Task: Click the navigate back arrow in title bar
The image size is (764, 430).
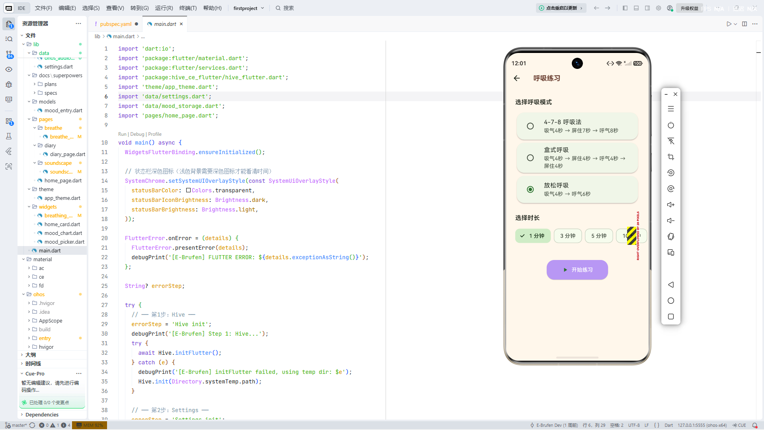Action: [596, 8]
